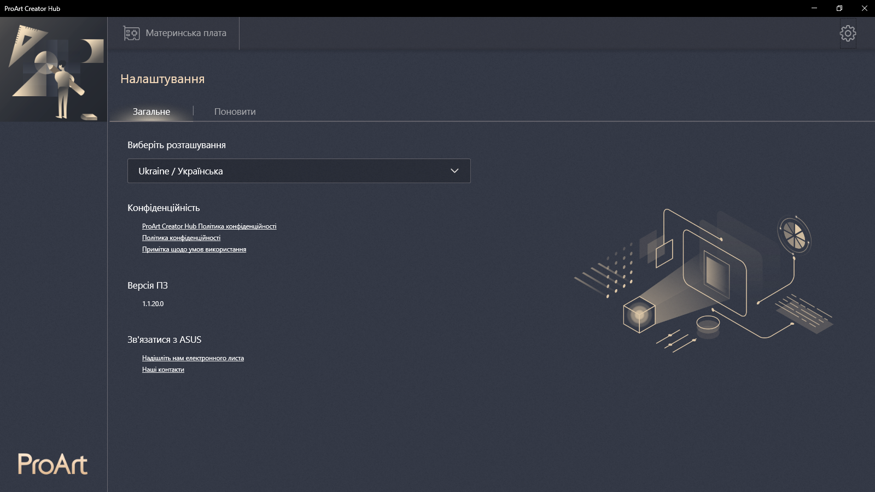This screenshot has width=875, height=492.
Task: Select the highlighted settings cog at top right
Action: point(848,33)
